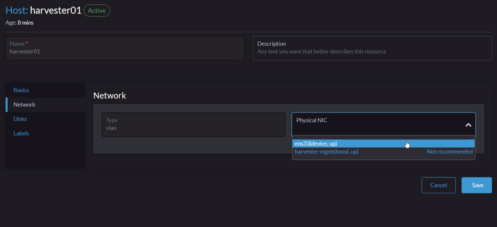
Task: Click the Save button
Action: [476, 185]
